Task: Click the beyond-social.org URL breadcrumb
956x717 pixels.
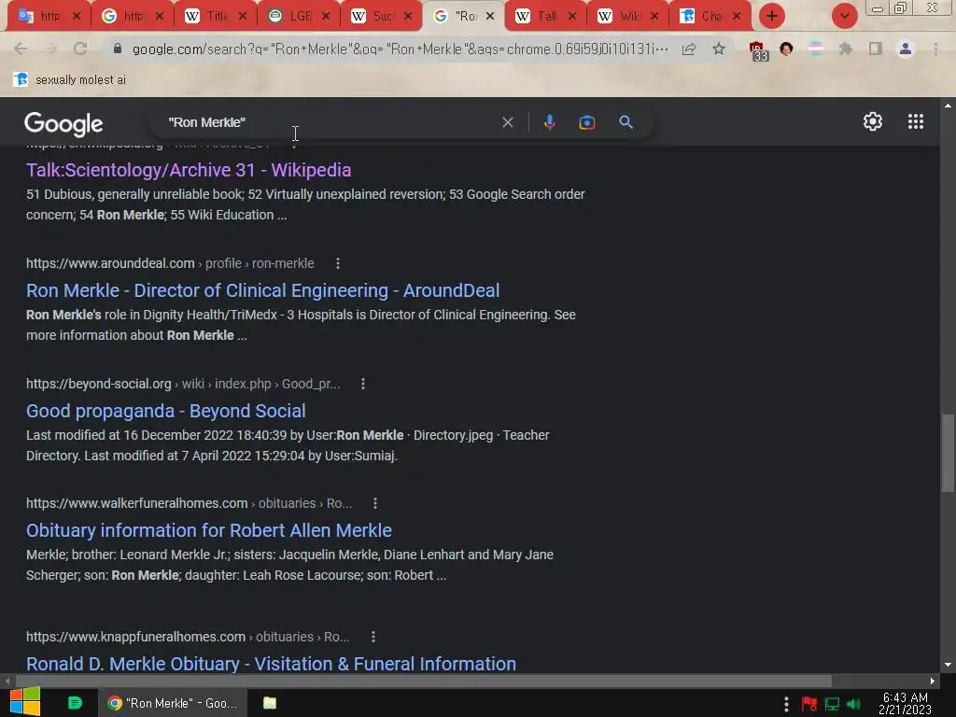Action: click(183, 384)
